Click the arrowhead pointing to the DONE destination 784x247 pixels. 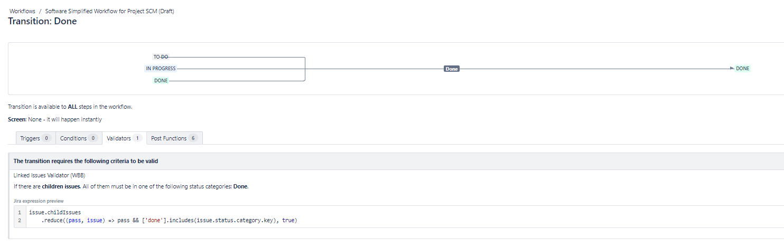(x=732, y=69)
